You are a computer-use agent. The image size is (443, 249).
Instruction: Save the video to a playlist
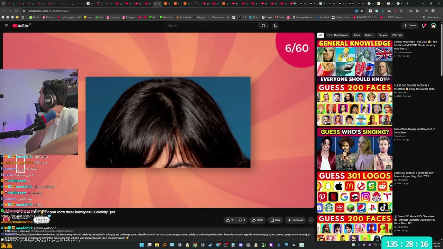click(275, 220)
